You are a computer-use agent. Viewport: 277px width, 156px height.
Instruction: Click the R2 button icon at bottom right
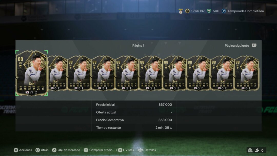250,150
